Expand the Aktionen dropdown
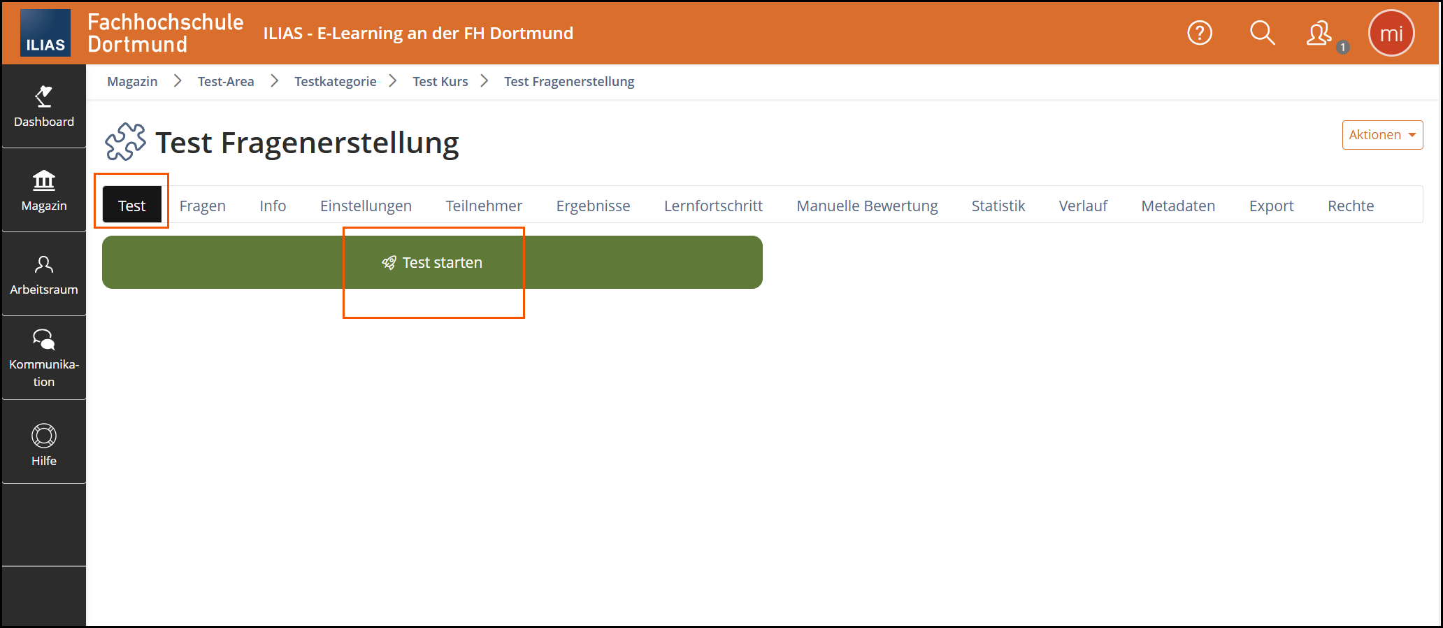The width and height of the screenshot is (1443, 628). click(1382, 135)
